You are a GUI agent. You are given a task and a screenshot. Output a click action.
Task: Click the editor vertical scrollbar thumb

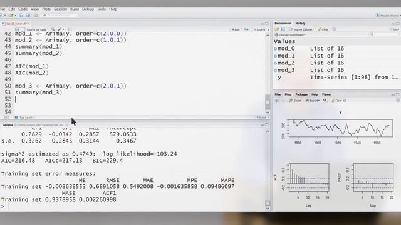tap(268, 102)
